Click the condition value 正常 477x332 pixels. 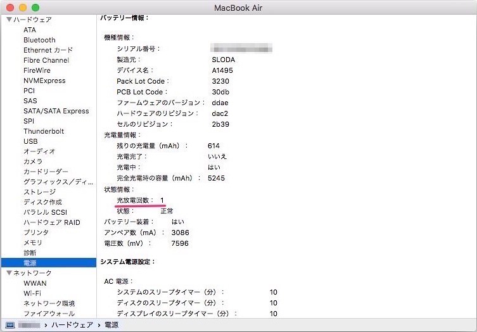167,211
